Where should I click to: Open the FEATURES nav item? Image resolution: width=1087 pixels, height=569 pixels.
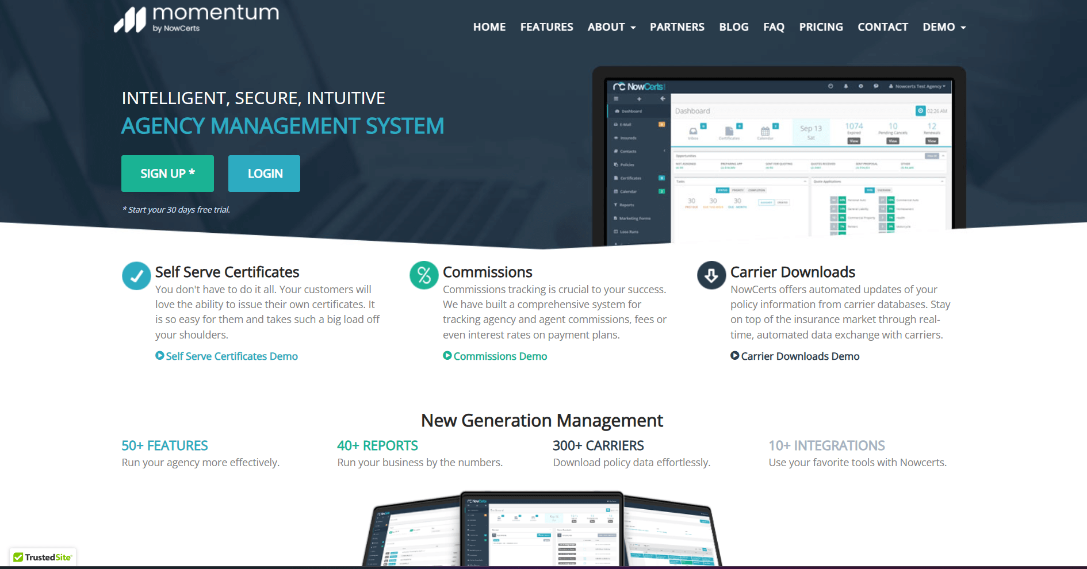(546, 27)
